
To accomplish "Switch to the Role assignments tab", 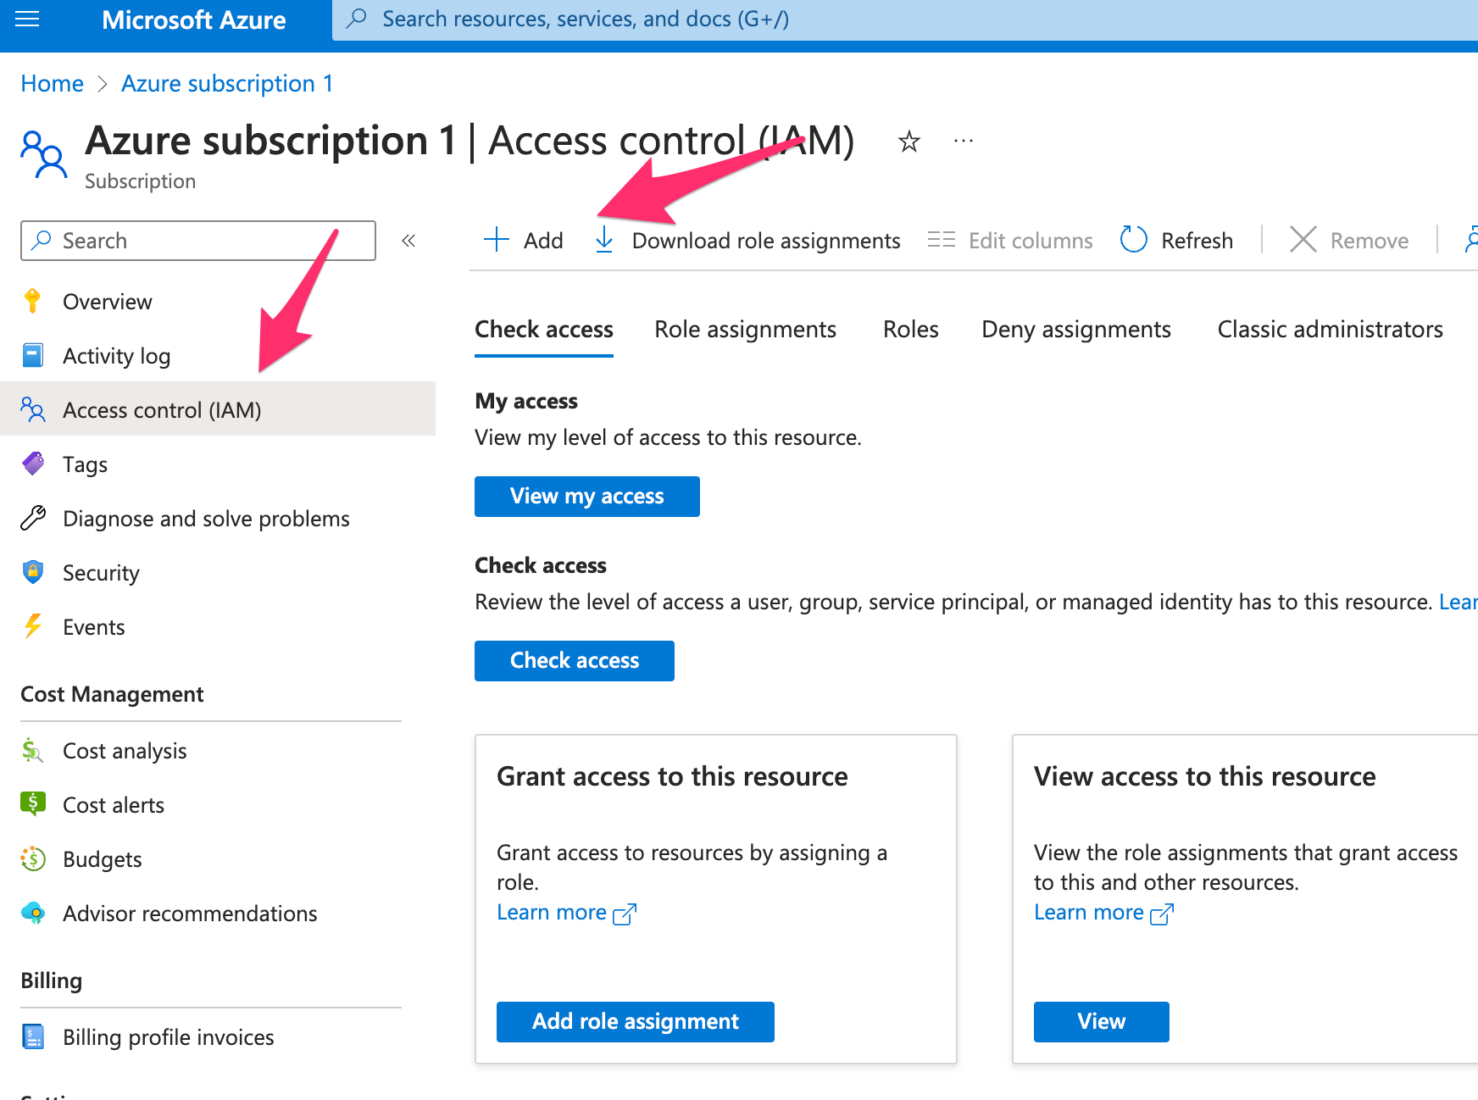I will pos(745,329).
